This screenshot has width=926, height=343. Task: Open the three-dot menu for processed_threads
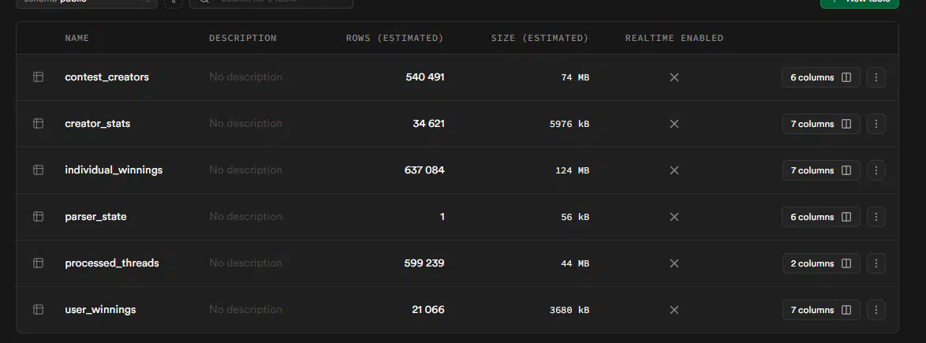[x=876, y=263]
